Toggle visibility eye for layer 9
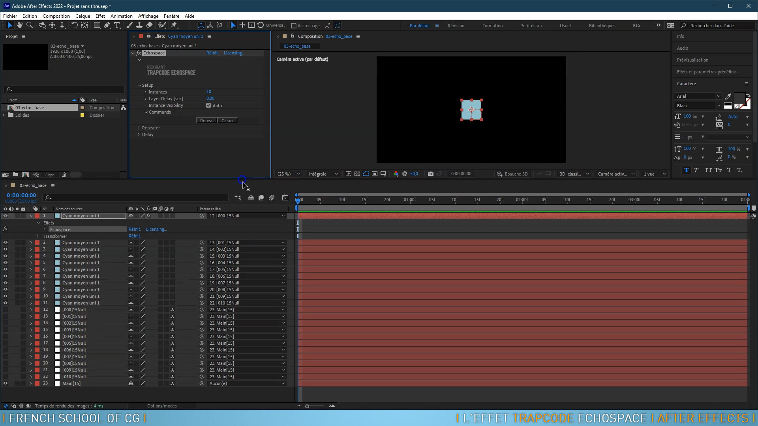This screenshot has height=426, width=758. tap(6, 290)
